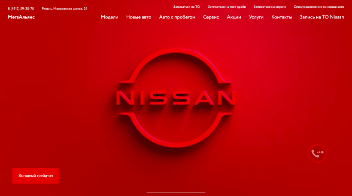Go to Авто с пробегом
Image resolution: width=352 pixels, height=196 pixels.
coord(177,17)
